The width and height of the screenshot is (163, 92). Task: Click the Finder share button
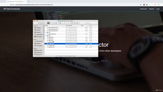64,23
